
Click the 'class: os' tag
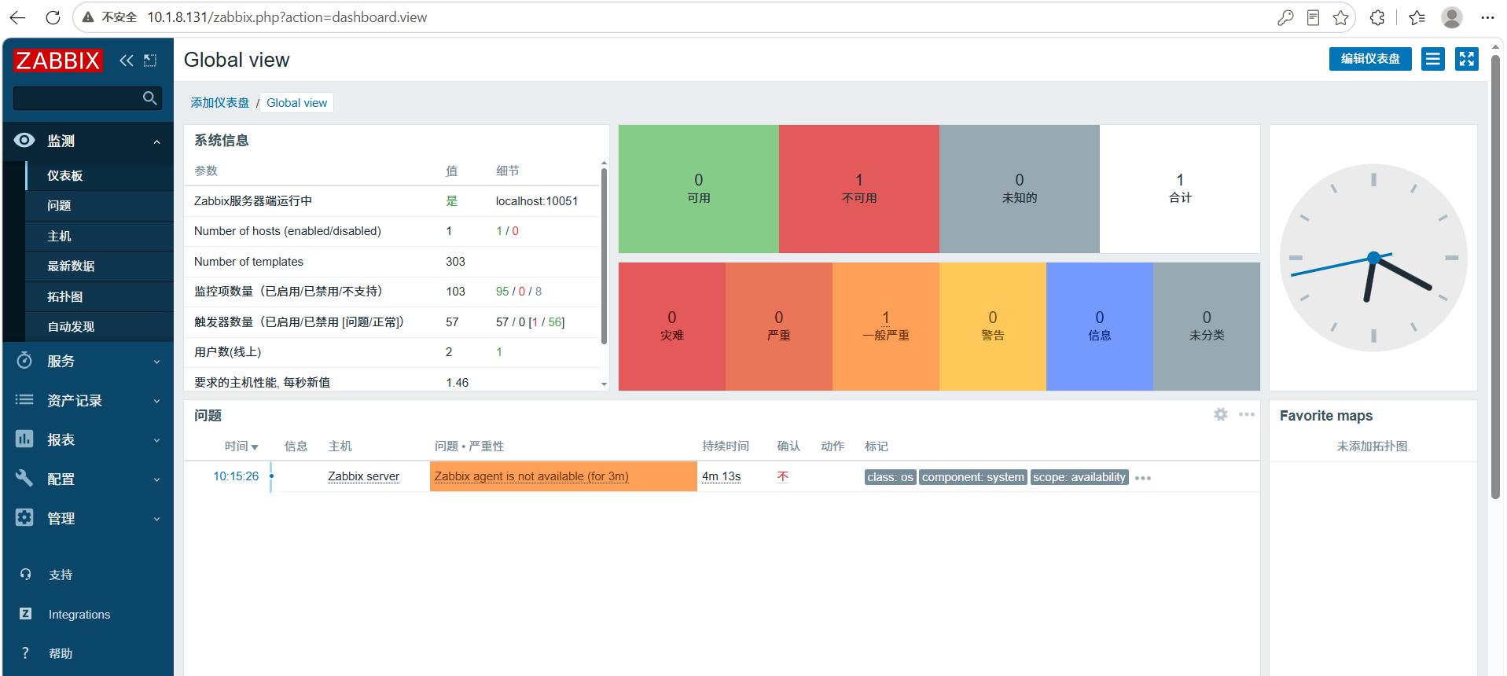coord(890,477)
